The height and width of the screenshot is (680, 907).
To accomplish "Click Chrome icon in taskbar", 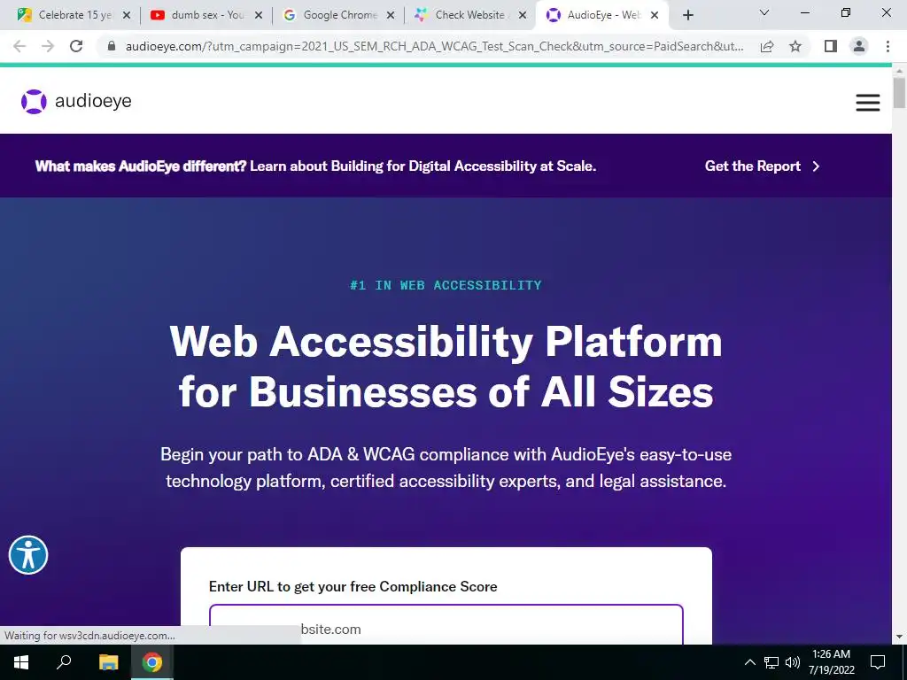I will pyautogui.click(x=152, y=662).
